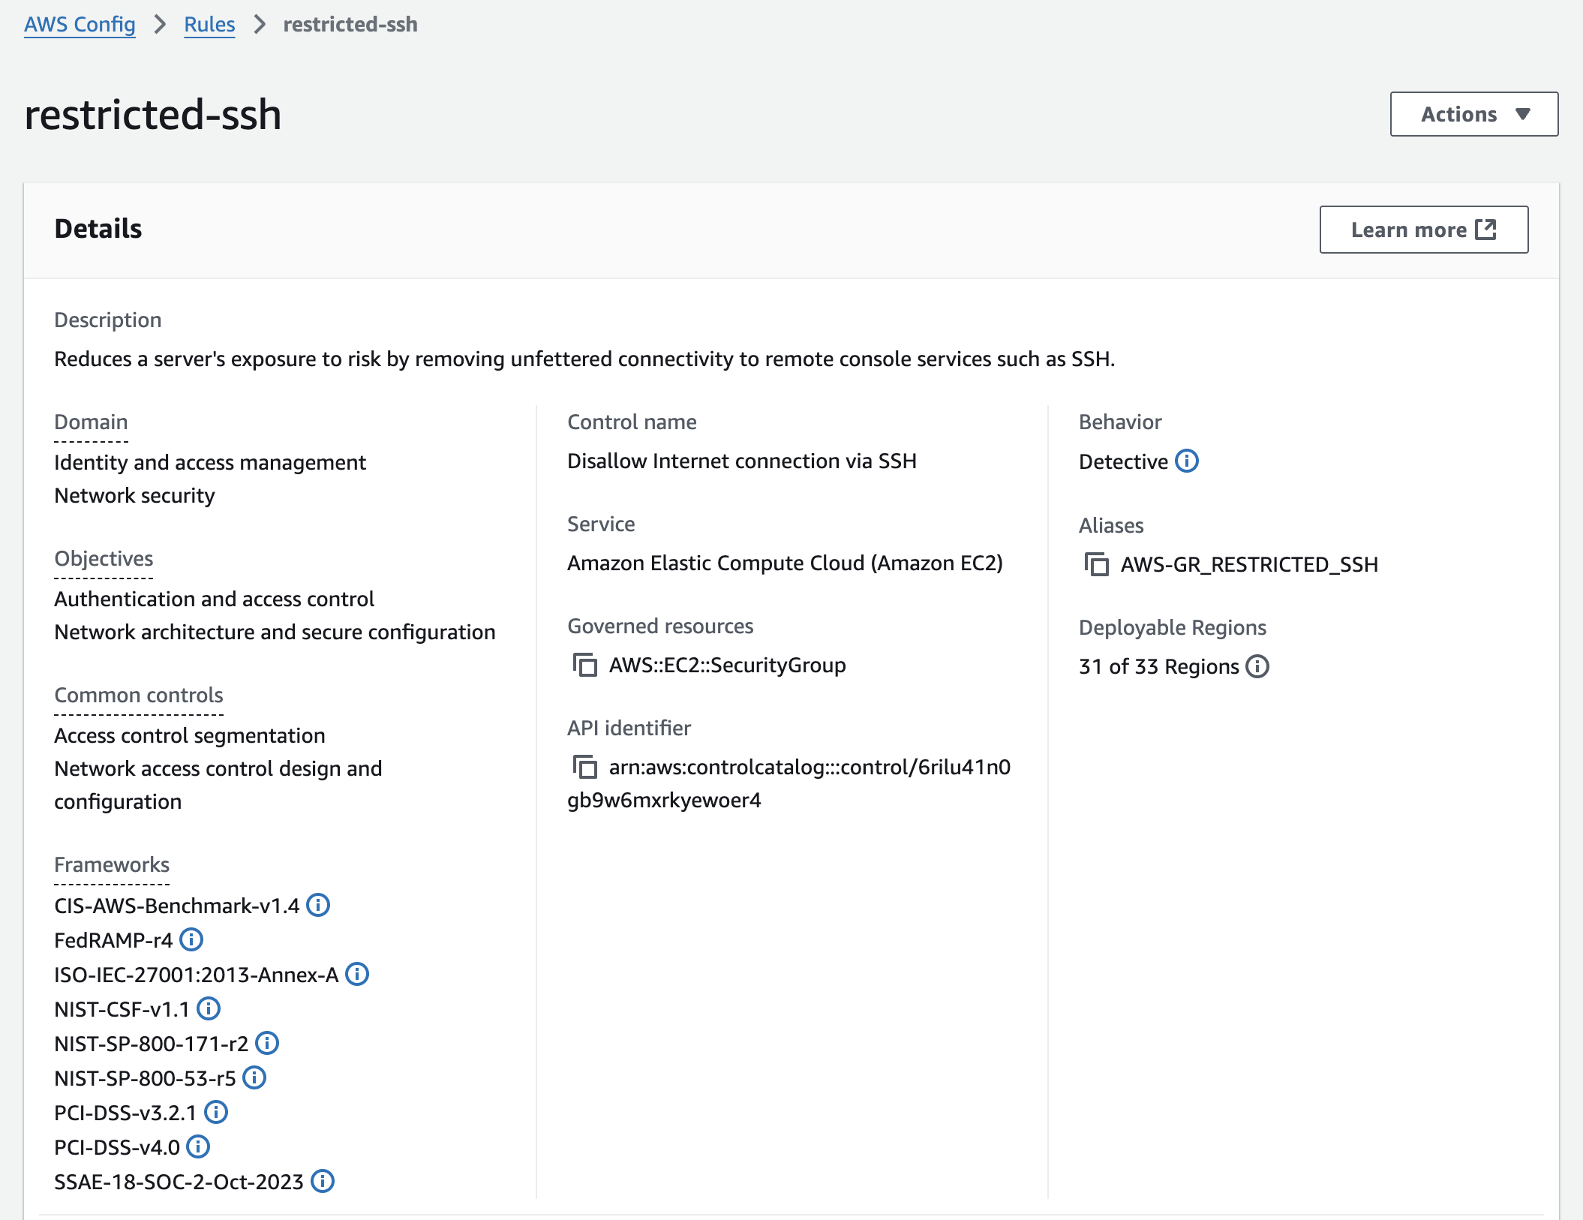
Task: Navigate to Rules breadcrumb link
Action: point(209,24)
